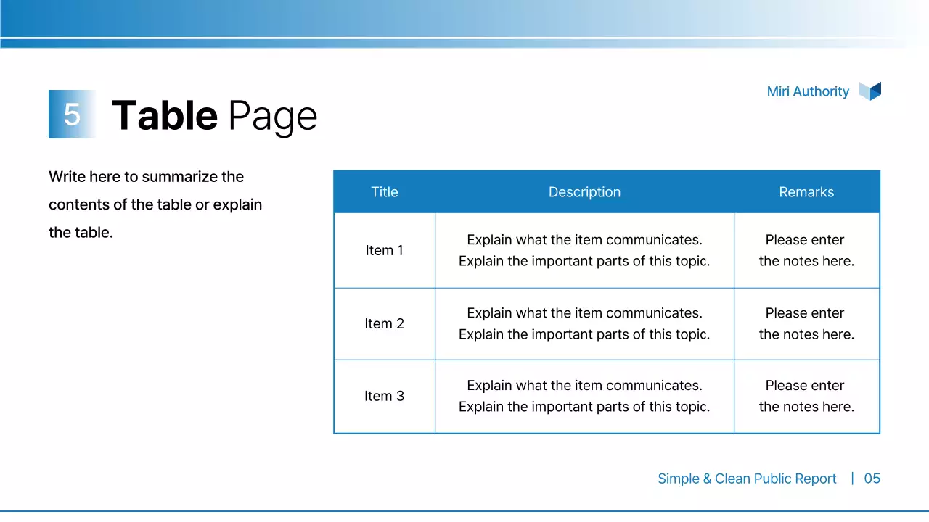
Task: Click the "Simple & Clean Public Report" footer text
Action: coord(747,478)
